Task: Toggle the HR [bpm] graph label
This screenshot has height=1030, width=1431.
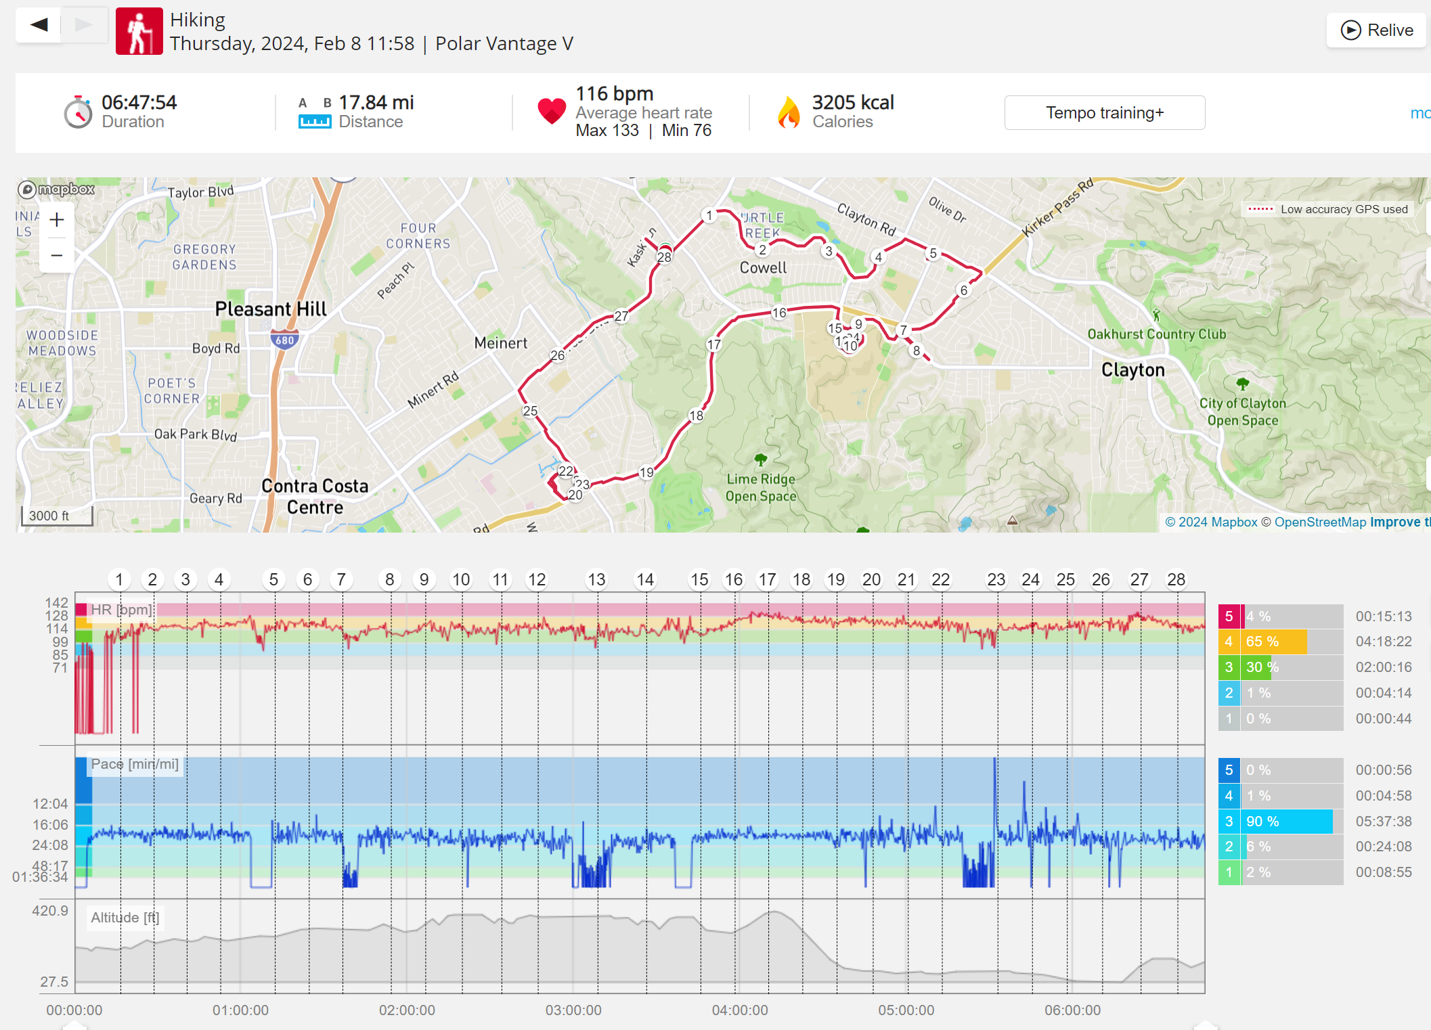Action: 122,610
